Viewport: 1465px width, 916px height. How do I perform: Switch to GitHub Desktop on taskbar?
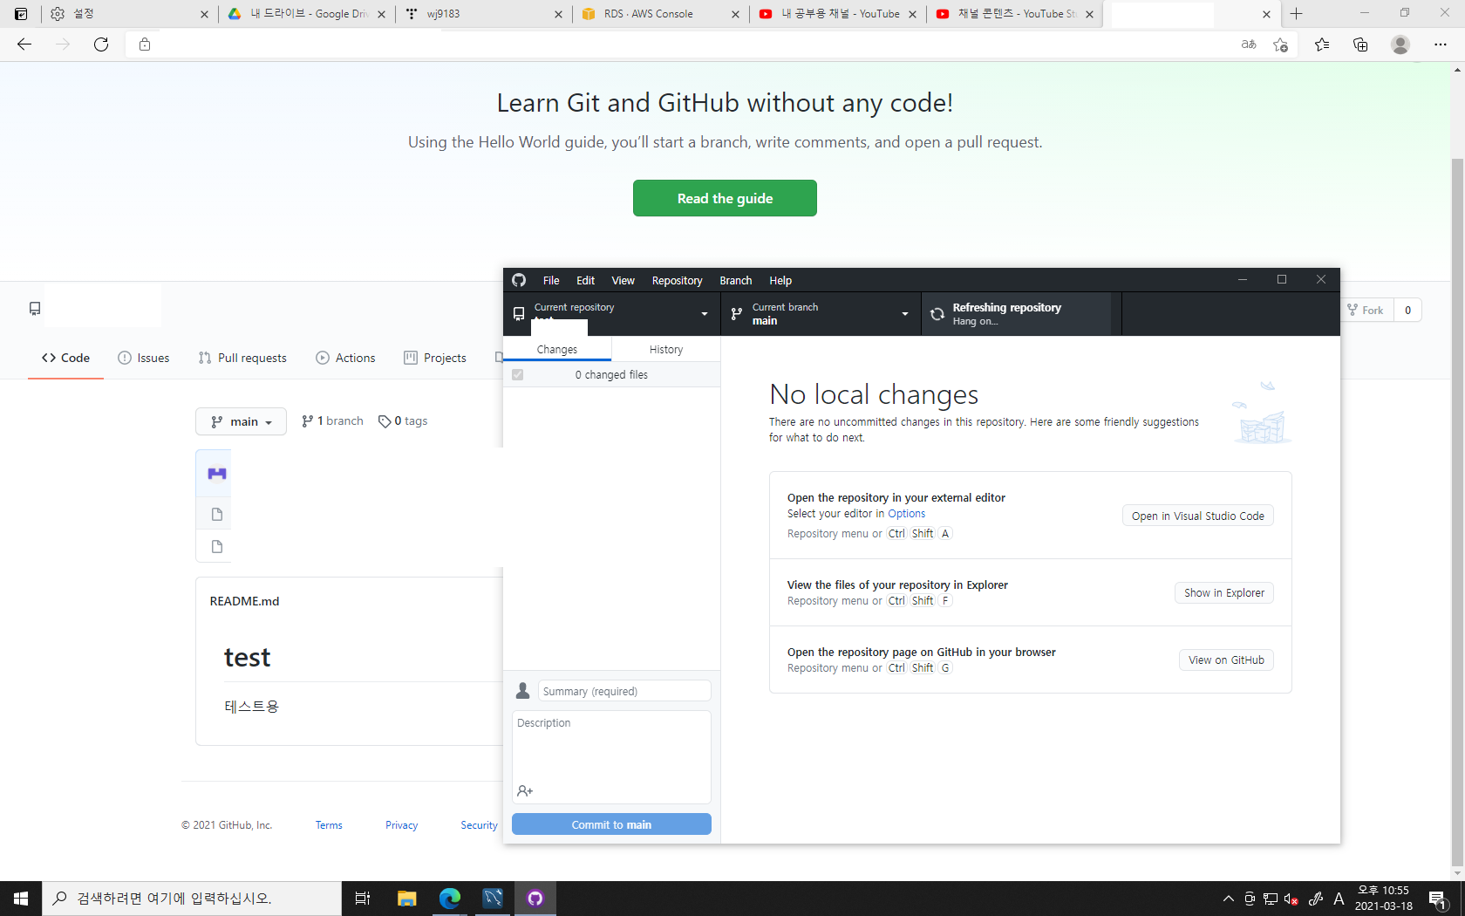535,899
